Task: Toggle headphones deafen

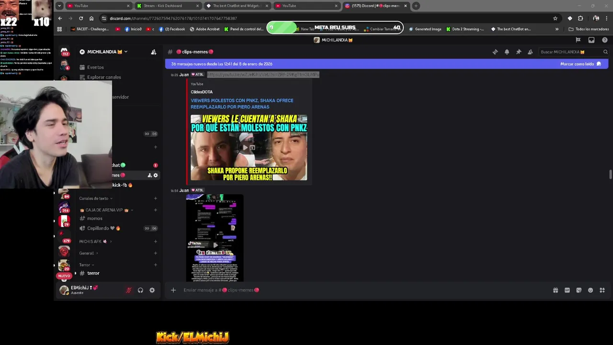Action: click(140, 290)
